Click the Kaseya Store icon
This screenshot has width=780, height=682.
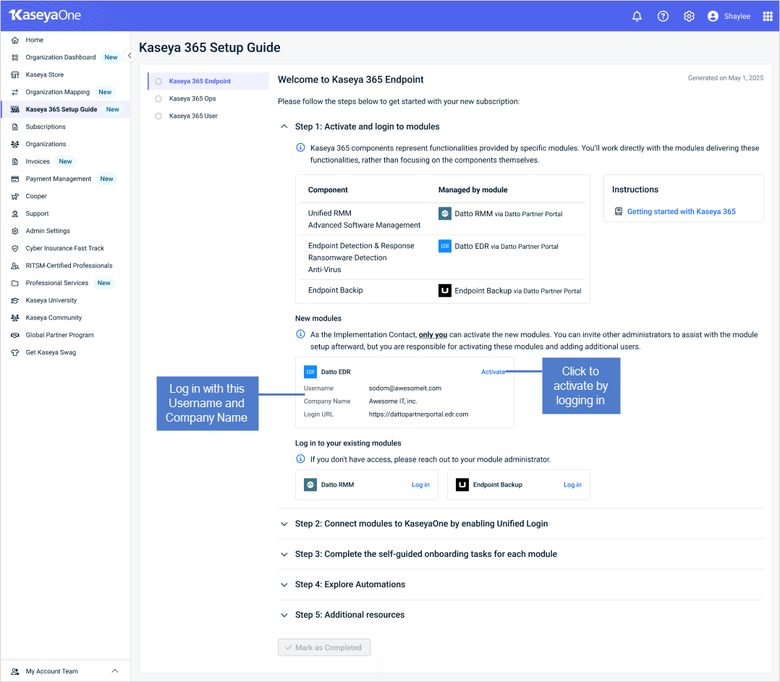pyautogui.click(x=15, y=75)
